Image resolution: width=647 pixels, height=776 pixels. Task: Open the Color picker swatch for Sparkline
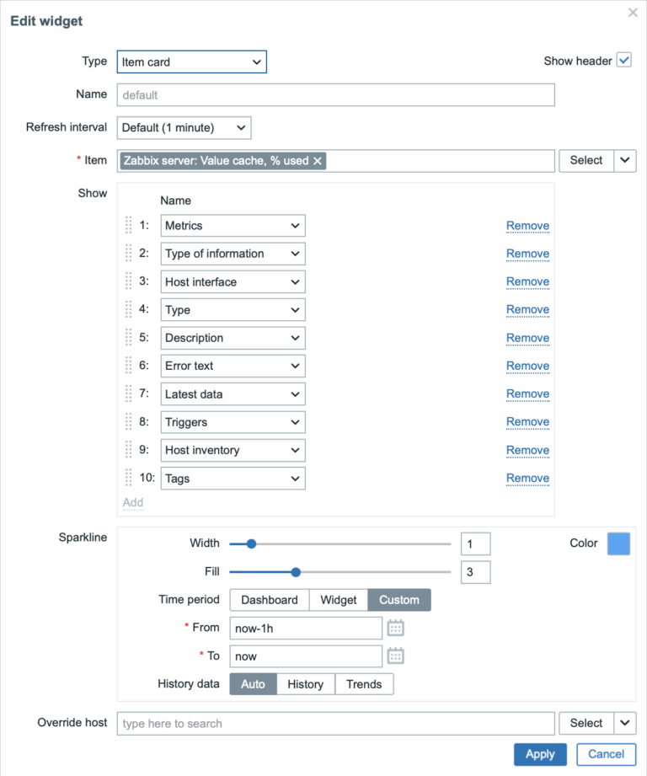point(618,543)
